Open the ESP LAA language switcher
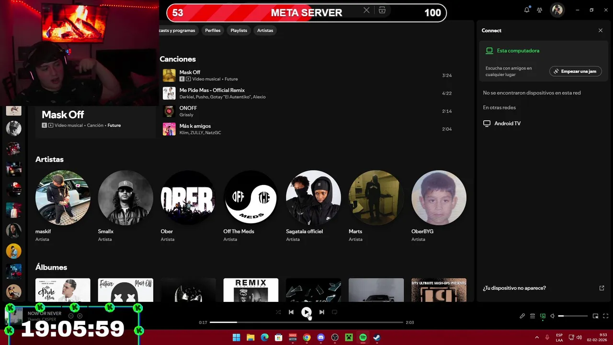 [x=559, y=337]
